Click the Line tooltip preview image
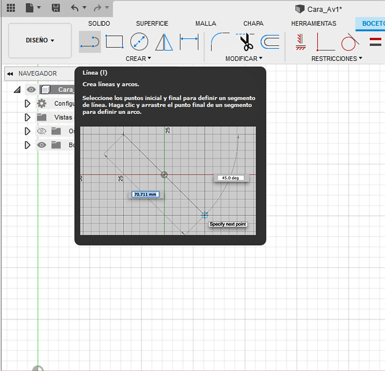The image size is (385, 371). pyautogui.click(x=168, y=180)
